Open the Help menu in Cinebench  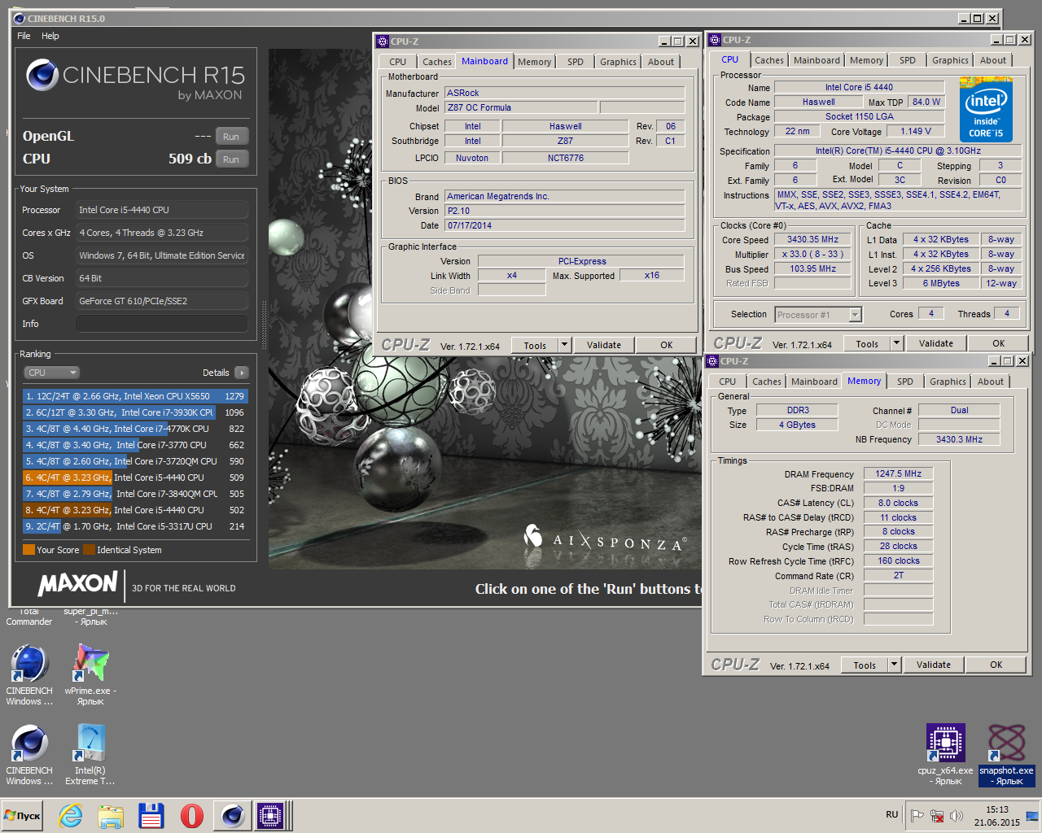click(x=50, y=36)
